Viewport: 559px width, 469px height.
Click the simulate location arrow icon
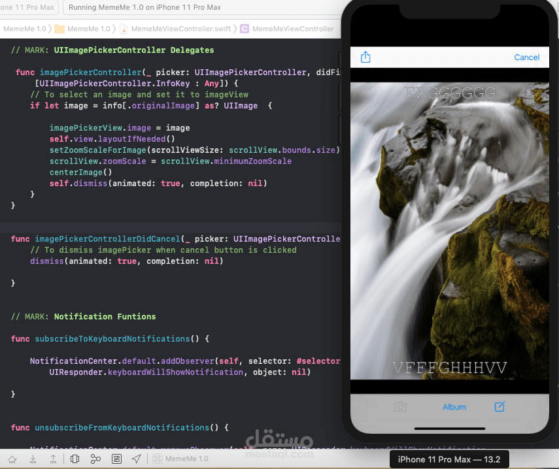(x=136, y=459)
